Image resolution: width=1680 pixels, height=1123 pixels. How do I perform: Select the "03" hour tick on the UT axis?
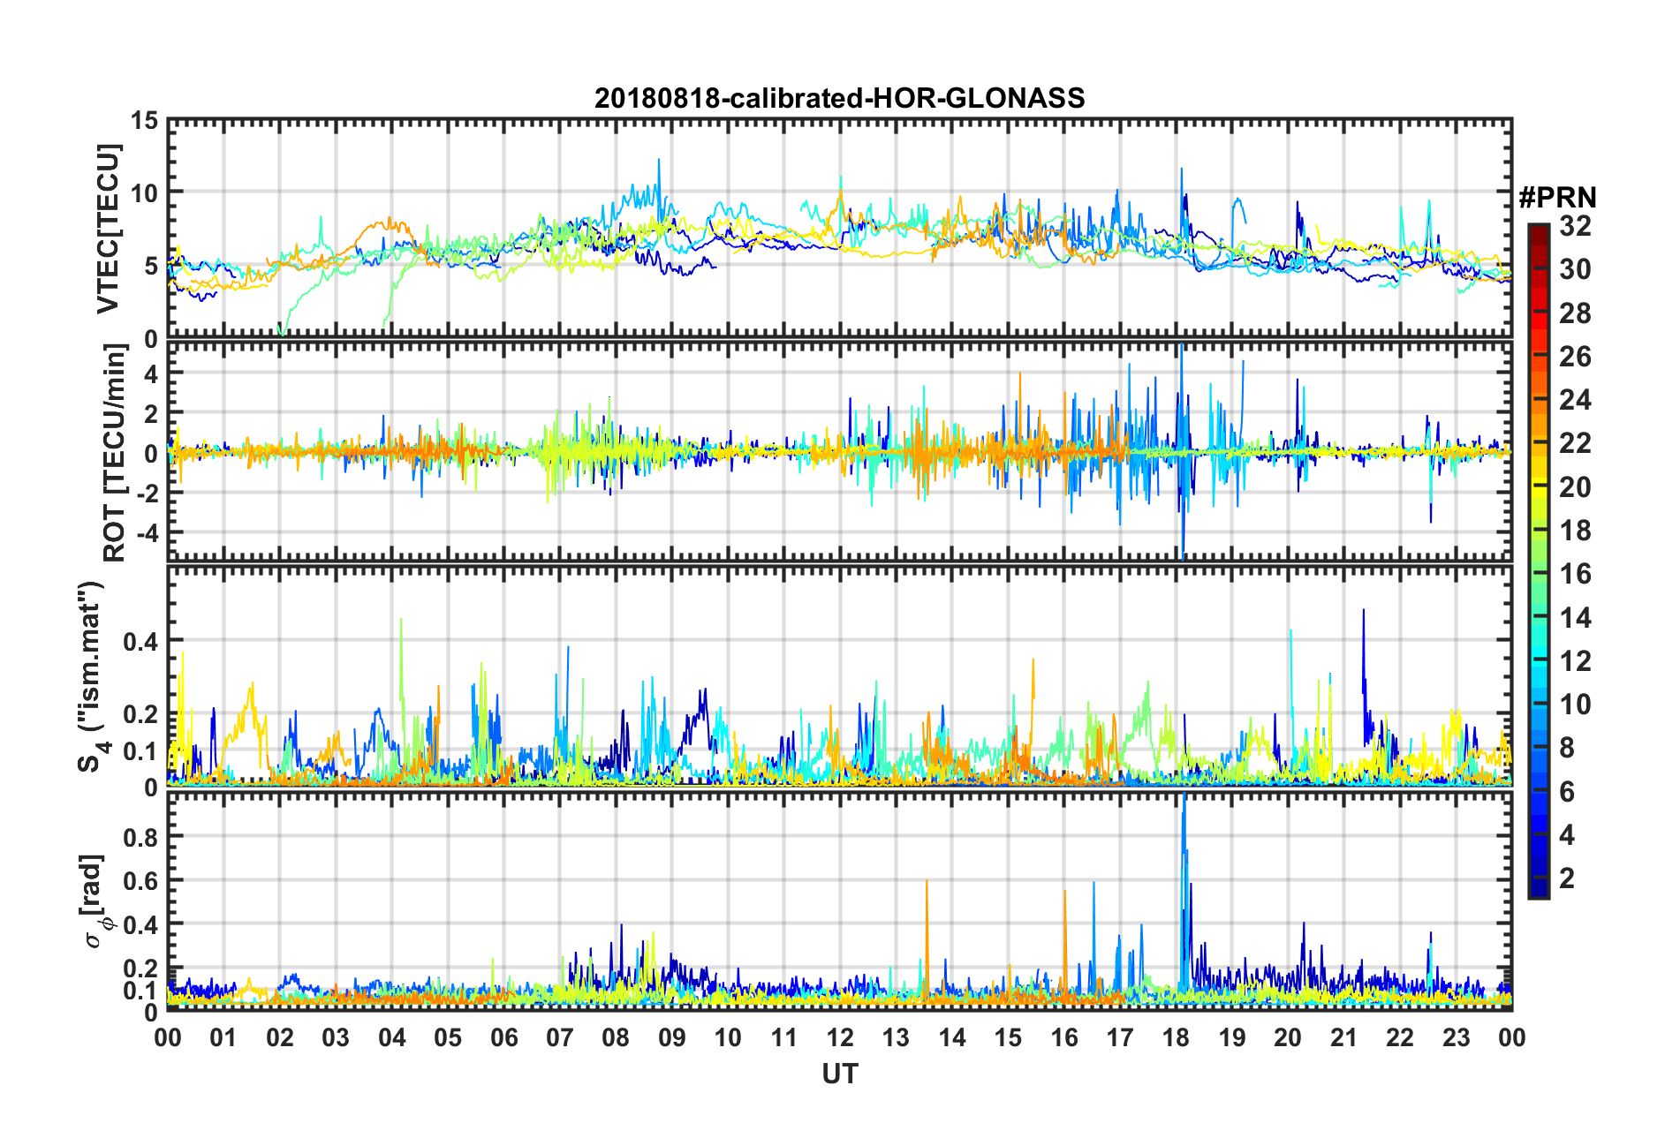pos(336,1037)
